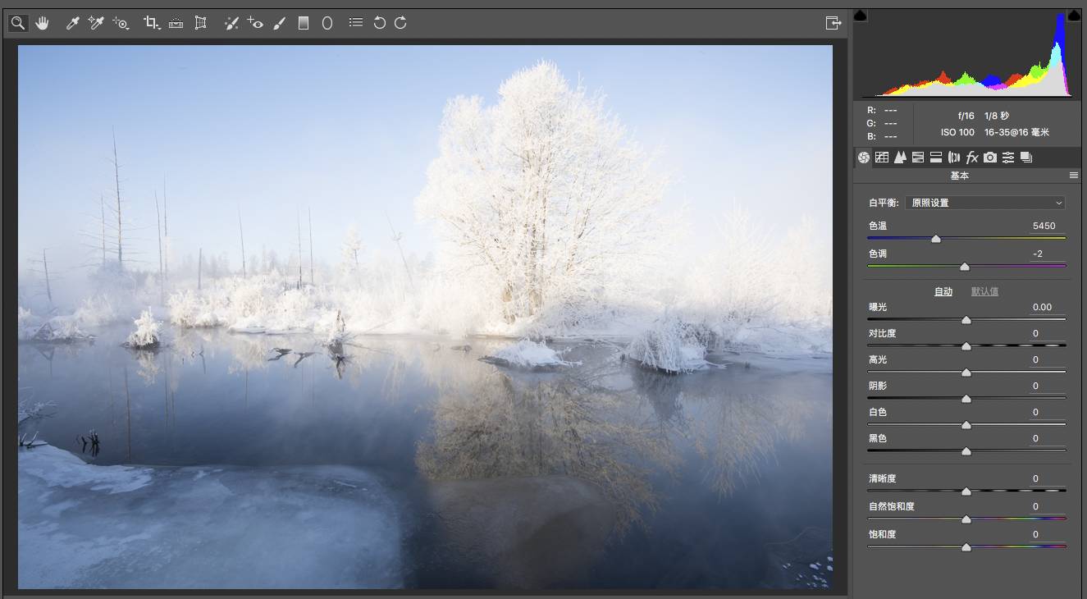The width and height of the screenshot is (1087, 599).
Task: Select the Crop tool
Action: coord(152,23)
